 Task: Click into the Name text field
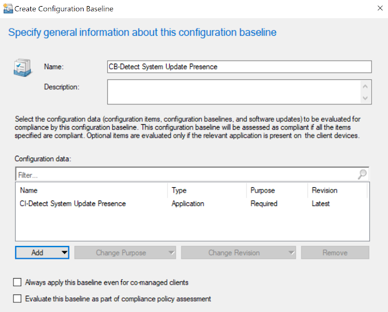coord(239,67)
